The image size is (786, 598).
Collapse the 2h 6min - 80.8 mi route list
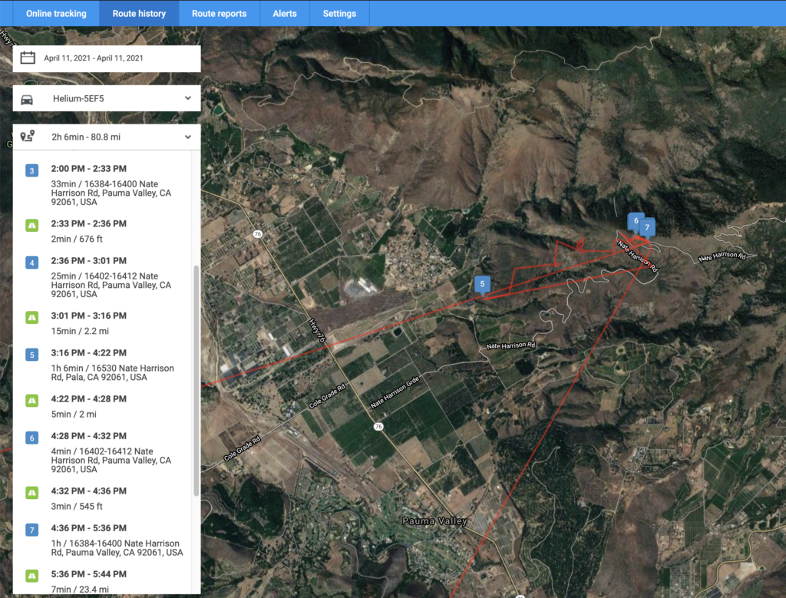click(188, 137)
